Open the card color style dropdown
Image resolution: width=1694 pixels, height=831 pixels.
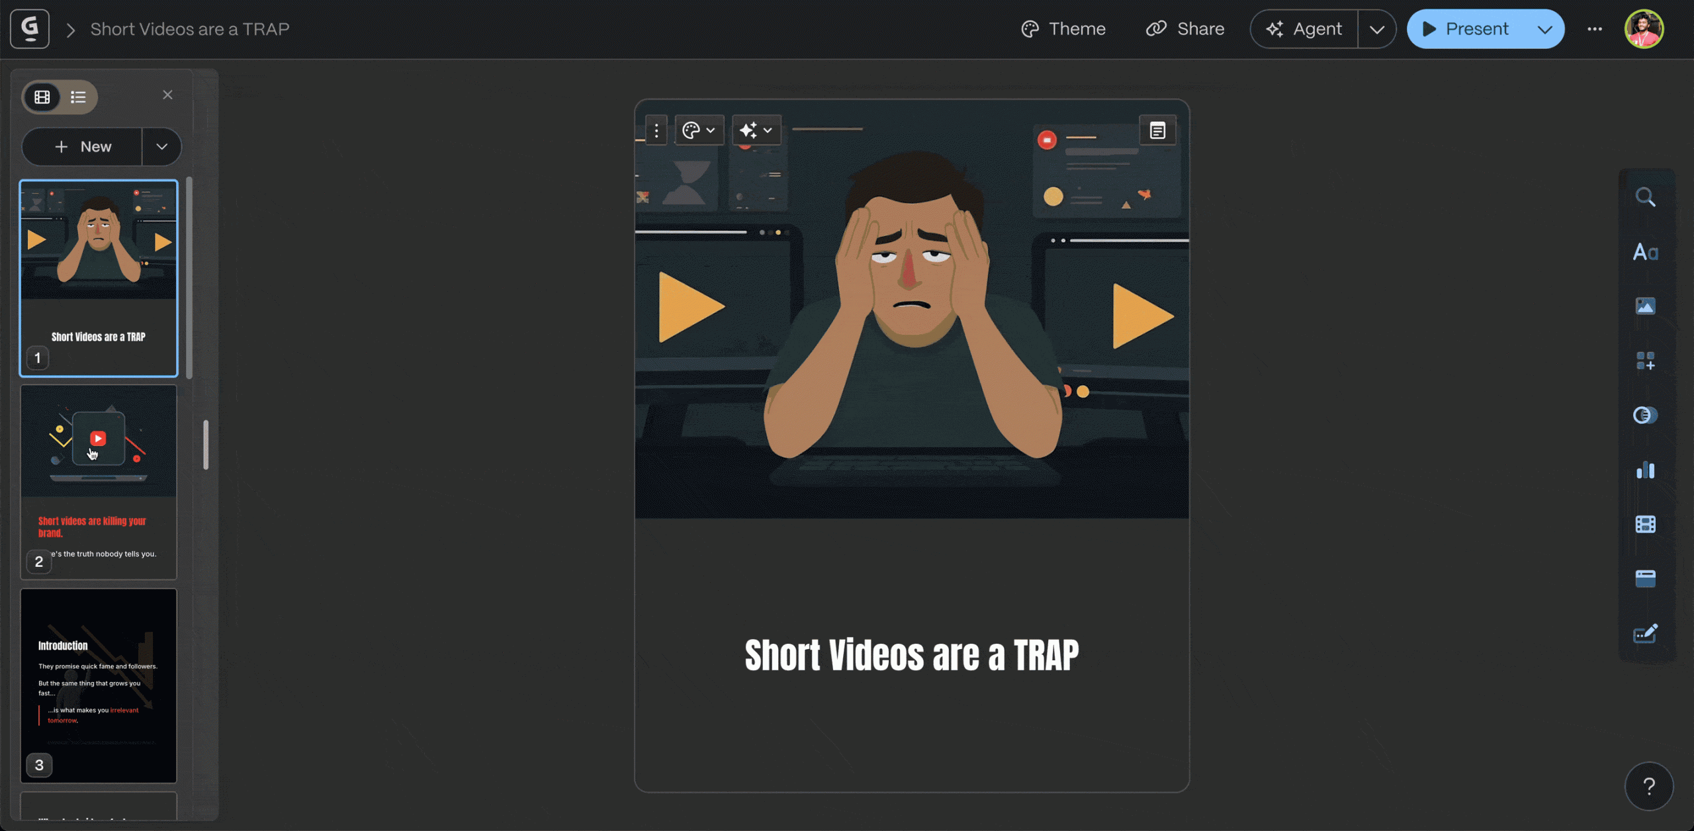[x=699, y=130]
